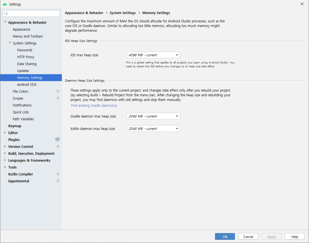Open the File Colors settings
The height and width of the screenshot is (243, 309).
coord(20,91)
